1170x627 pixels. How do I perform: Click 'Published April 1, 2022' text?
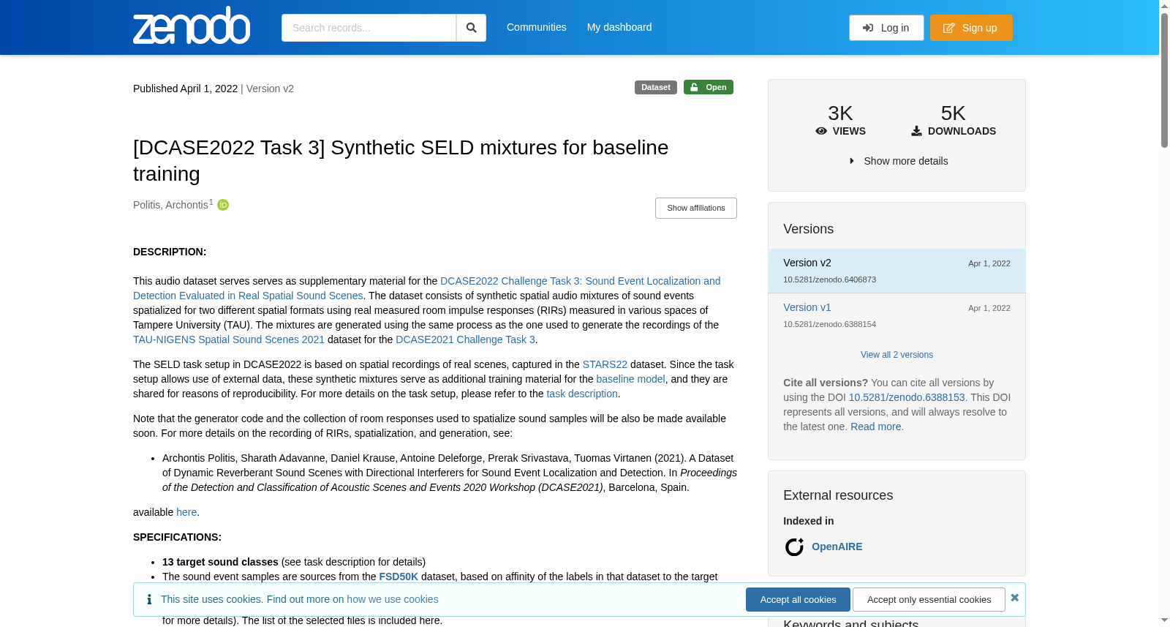coord(185,89)
